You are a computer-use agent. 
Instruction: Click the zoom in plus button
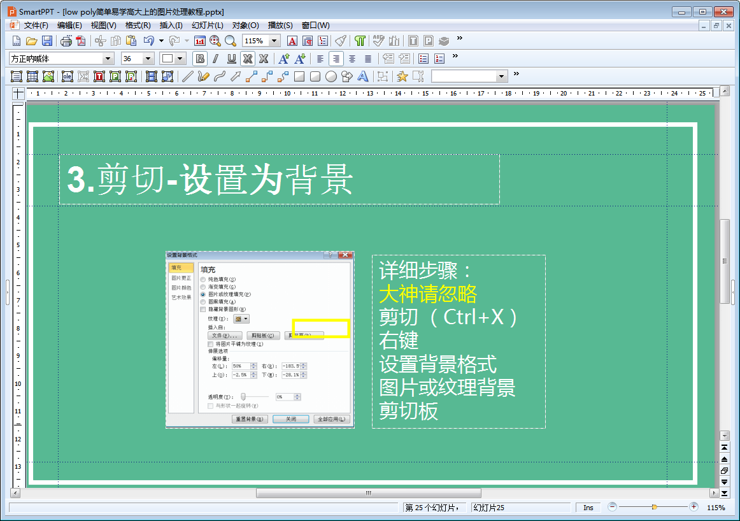click(x=694, y=507)
